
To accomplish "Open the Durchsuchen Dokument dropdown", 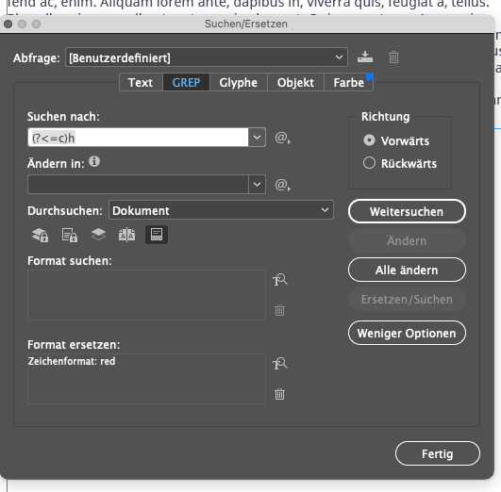I will point(221,210).
